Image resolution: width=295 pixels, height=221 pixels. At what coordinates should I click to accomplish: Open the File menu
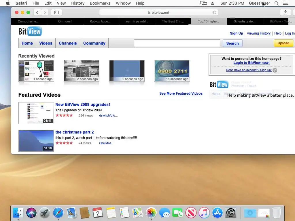click(35, 3)
